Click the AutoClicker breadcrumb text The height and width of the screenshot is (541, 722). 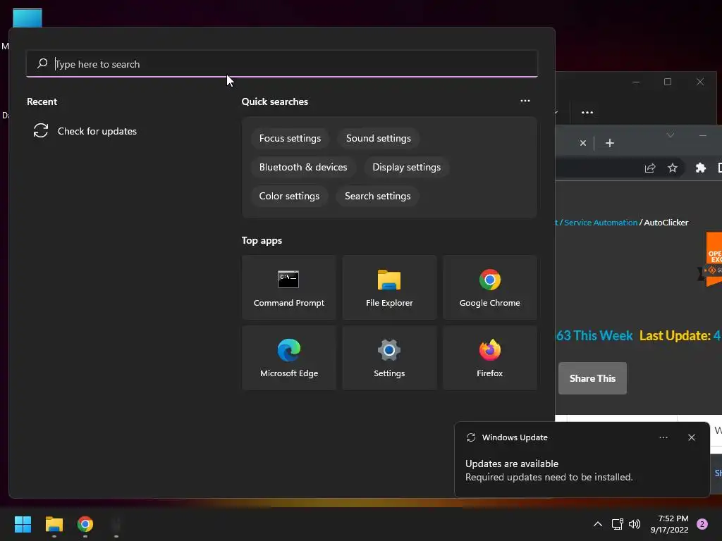[666, 223]
